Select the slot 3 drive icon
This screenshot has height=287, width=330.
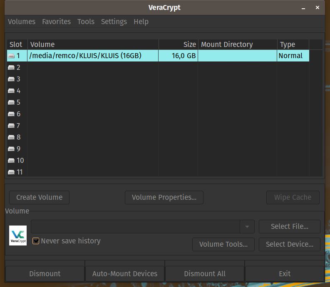[x=11, y=79]
